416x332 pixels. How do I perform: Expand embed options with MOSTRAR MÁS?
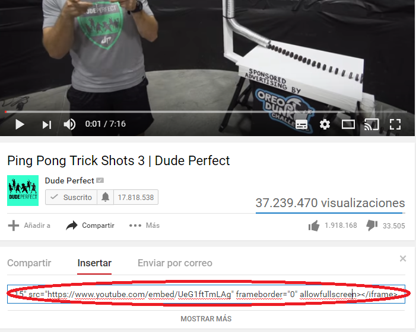pyautogui.click(x=206, y=319)
